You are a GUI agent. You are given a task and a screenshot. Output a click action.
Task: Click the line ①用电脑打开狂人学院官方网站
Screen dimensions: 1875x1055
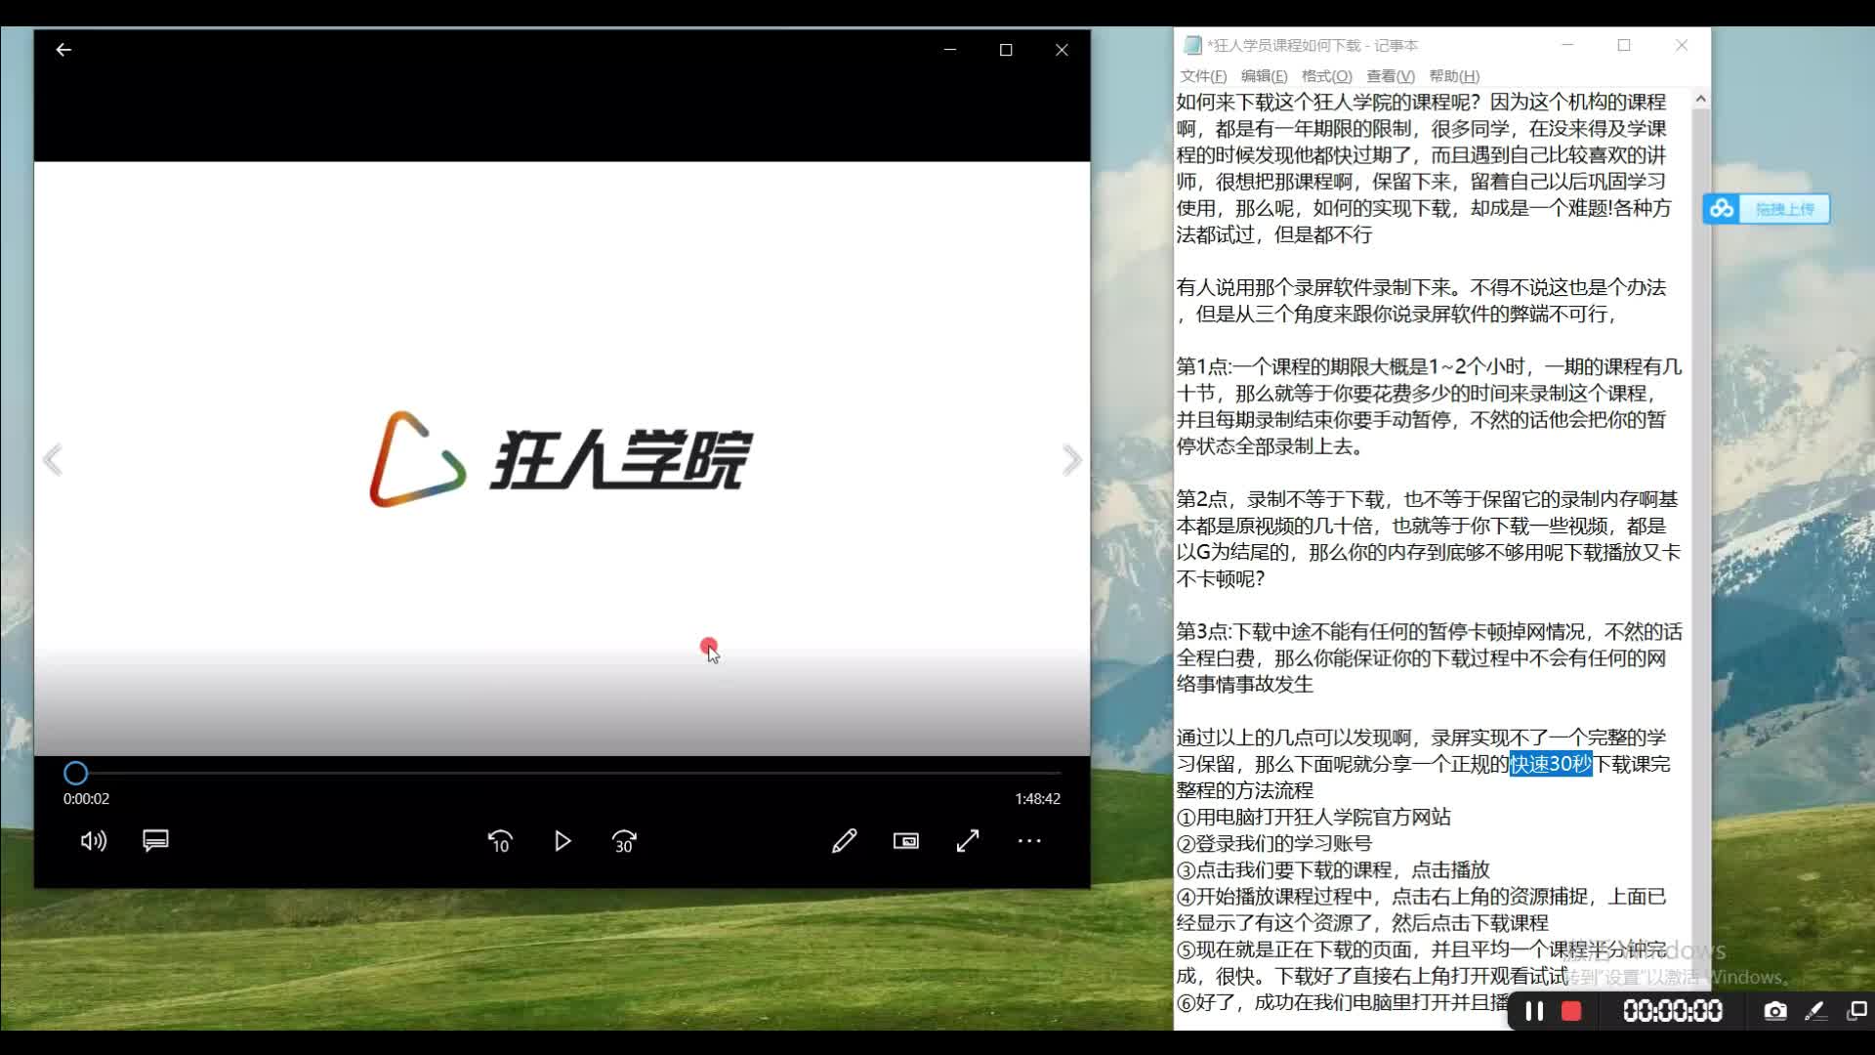click(x=1313, y=817)
